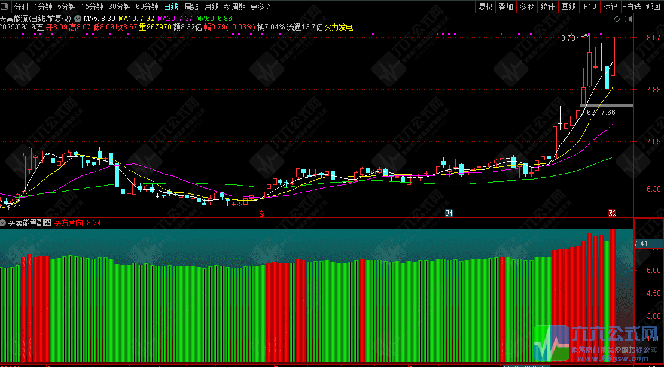The height and width of the screenshot is (367, 664).
Task: Click the 叠加 overlay button
Action: click(505, 7)
